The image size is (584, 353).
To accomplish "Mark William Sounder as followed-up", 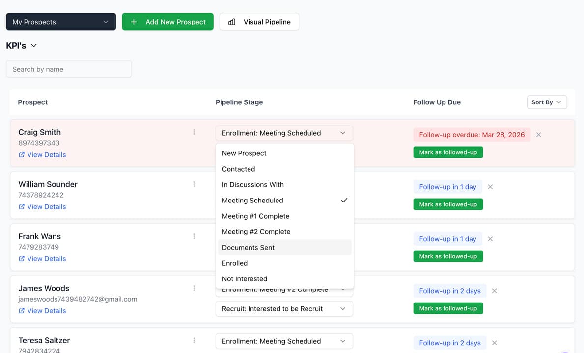I will [448, 204].
